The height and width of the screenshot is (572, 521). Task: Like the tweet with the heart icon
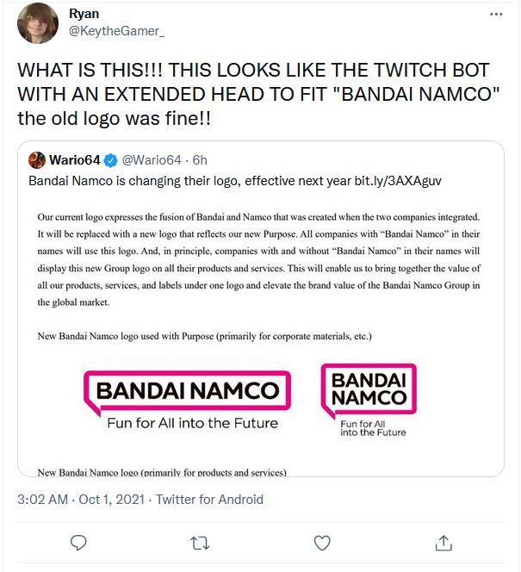[322, 542]
